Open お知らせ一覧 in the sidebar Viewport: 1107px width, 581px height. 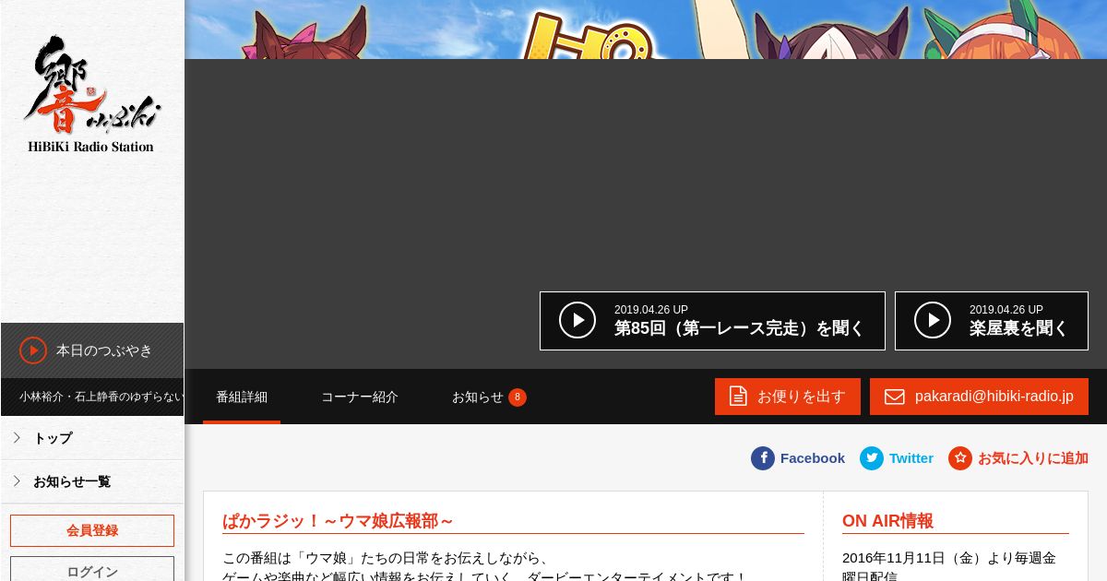(x=92, y=481)
